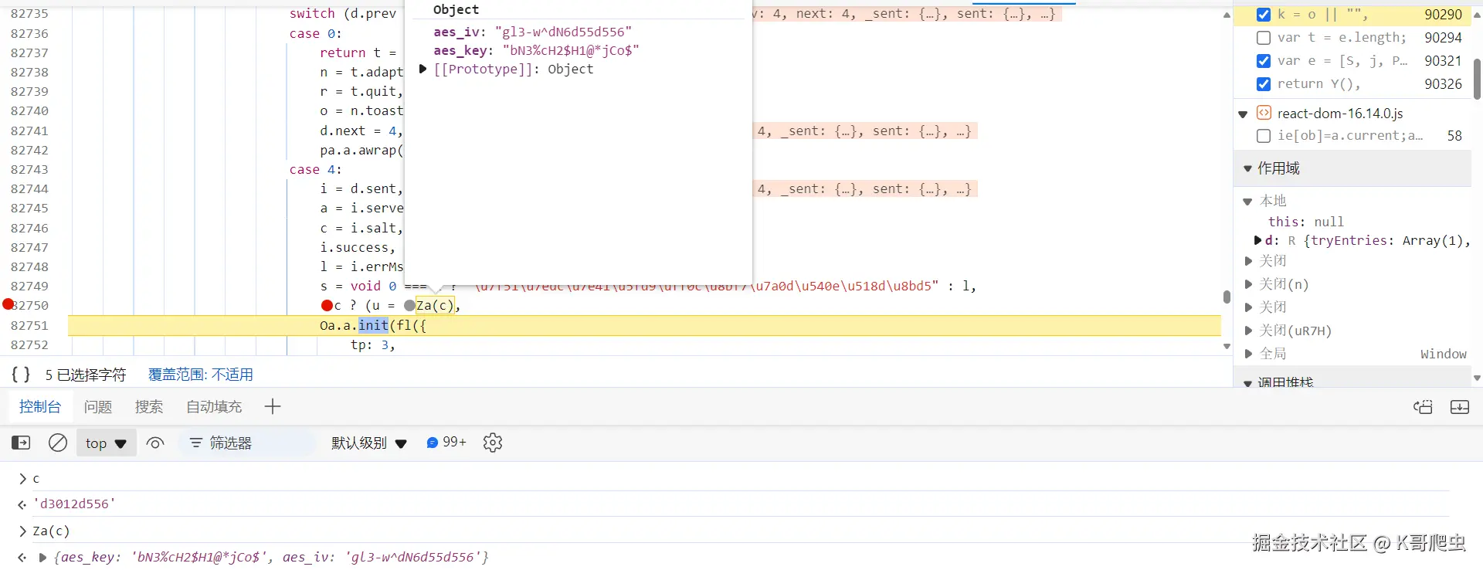The image size is (1483, 570).
Task: Uncheck the 'return Y(),' breakpoint
Action: (x=1264, y=84)
